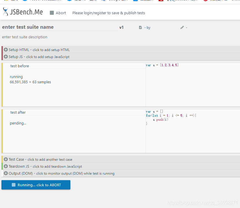Image resolution: width=240 pixels, height=208 pixels.
Task: Open the login/register to save message
Action: [x=109, y=13]
